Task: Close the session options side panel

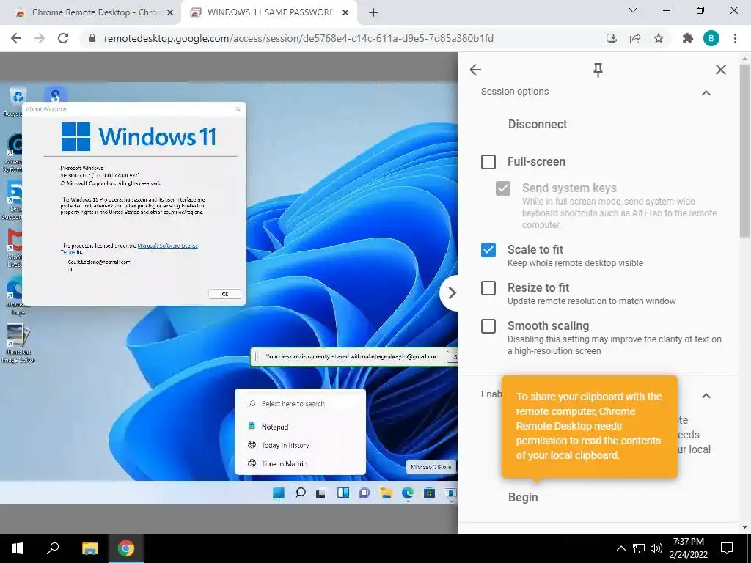Action: (x=720, y=70)
